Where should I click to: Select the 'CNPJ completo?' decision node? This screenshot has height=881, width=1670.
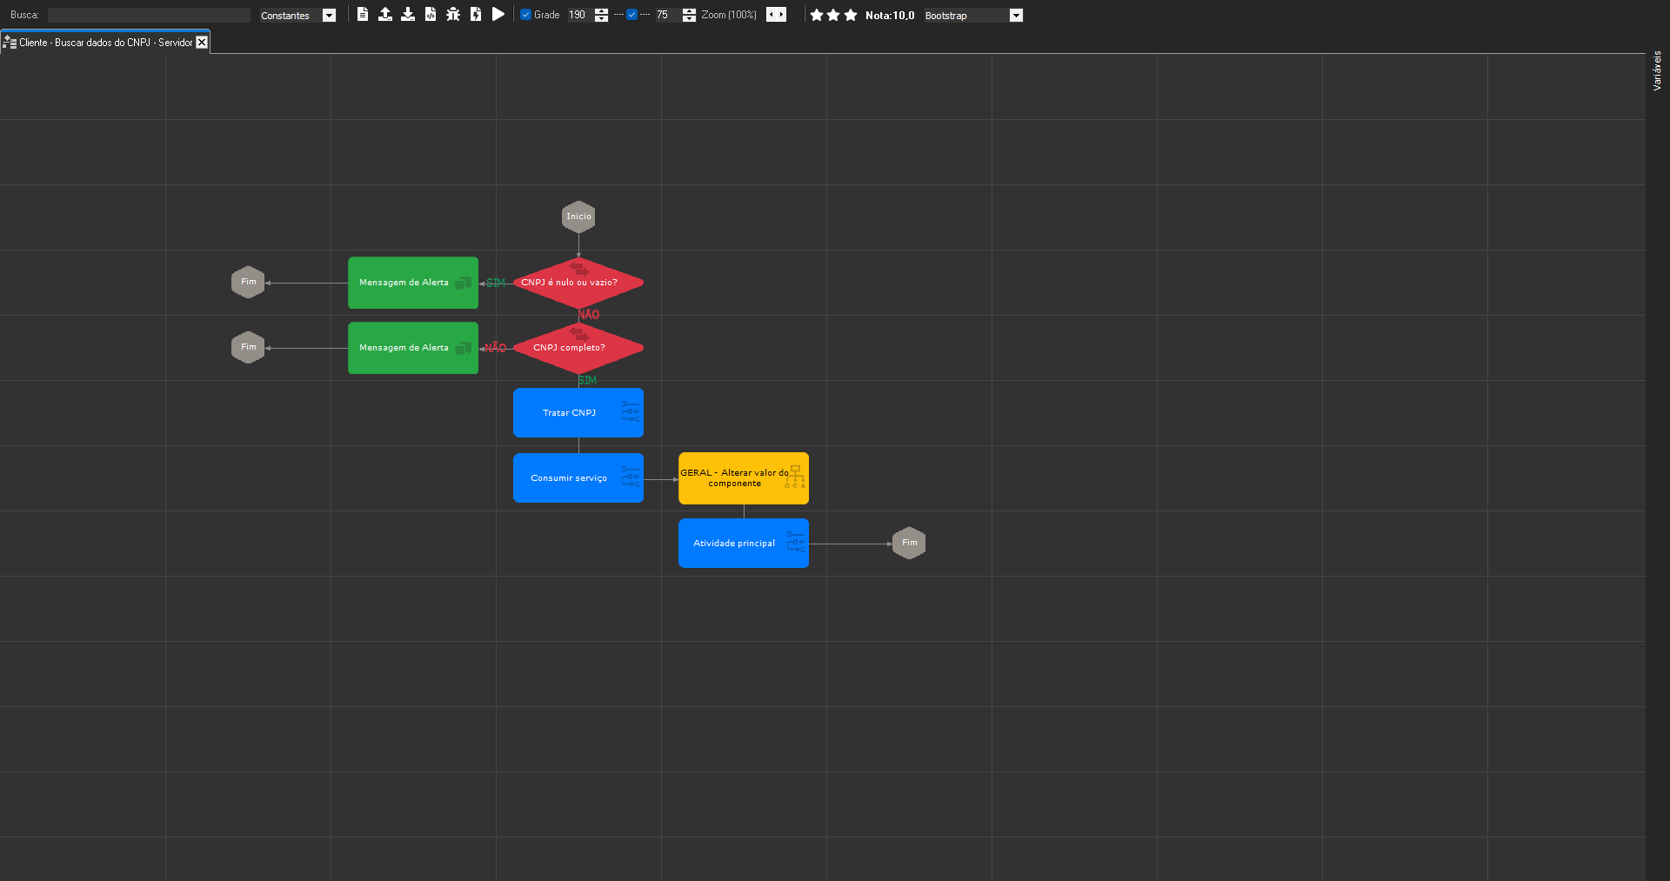click(x=578, y=348)
